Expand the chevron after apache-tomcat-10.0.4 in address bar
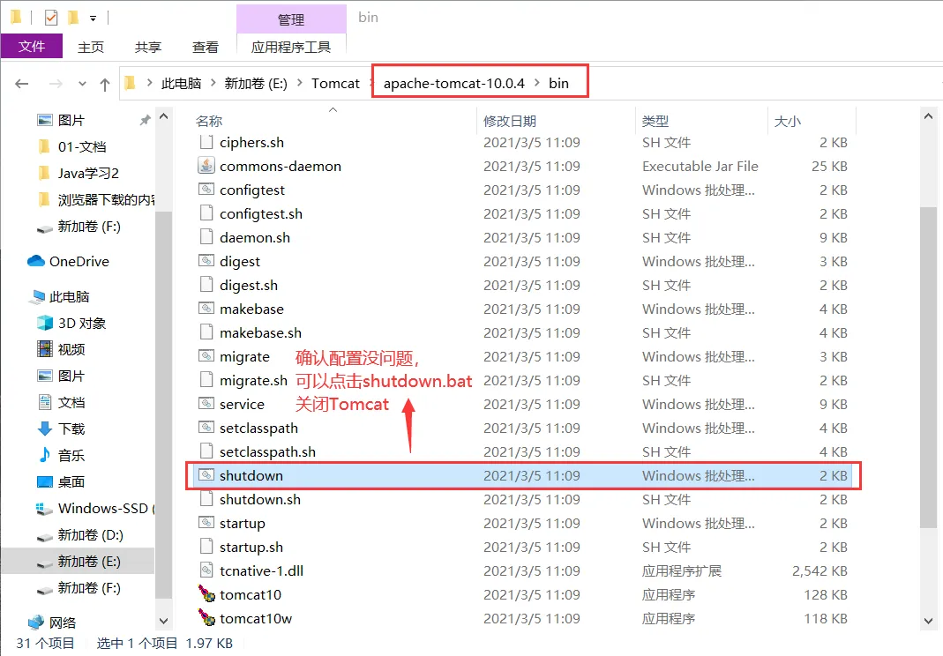This screenshot has width=943, height=656. tap(537, 83)
